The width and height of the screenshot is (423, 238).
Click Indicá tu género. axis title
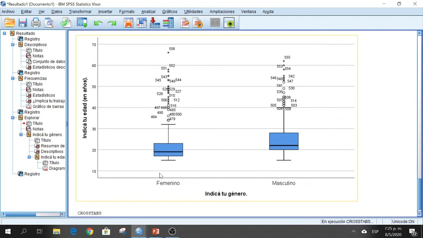(226, 194)
